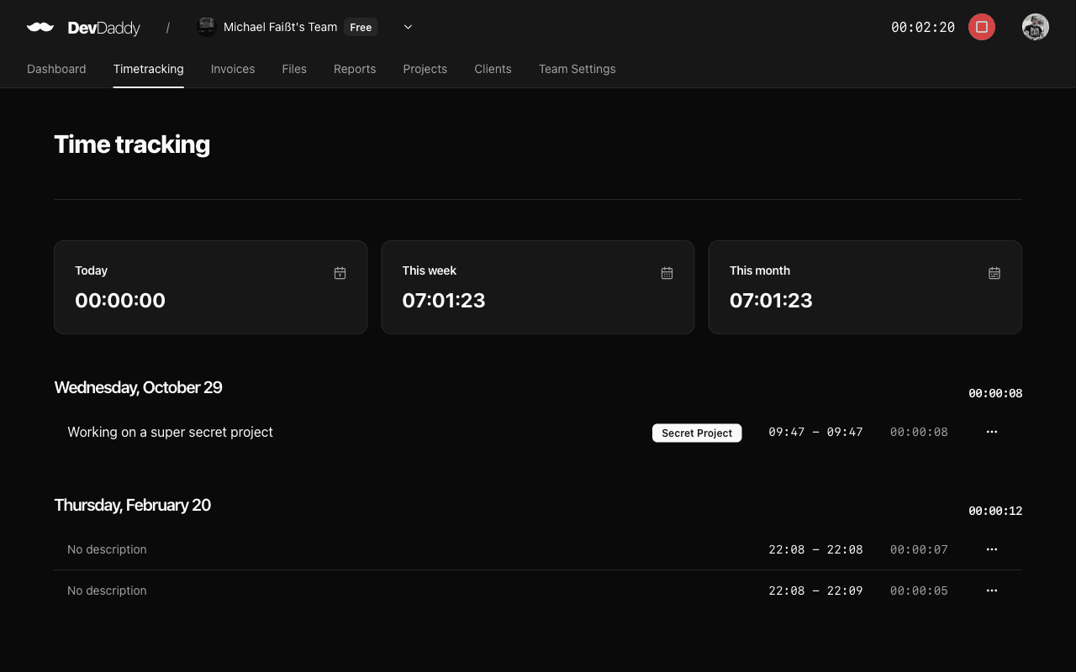Click the DevDaddy mustache logo
Screen dimensions: 1076x672
point(40,27)
